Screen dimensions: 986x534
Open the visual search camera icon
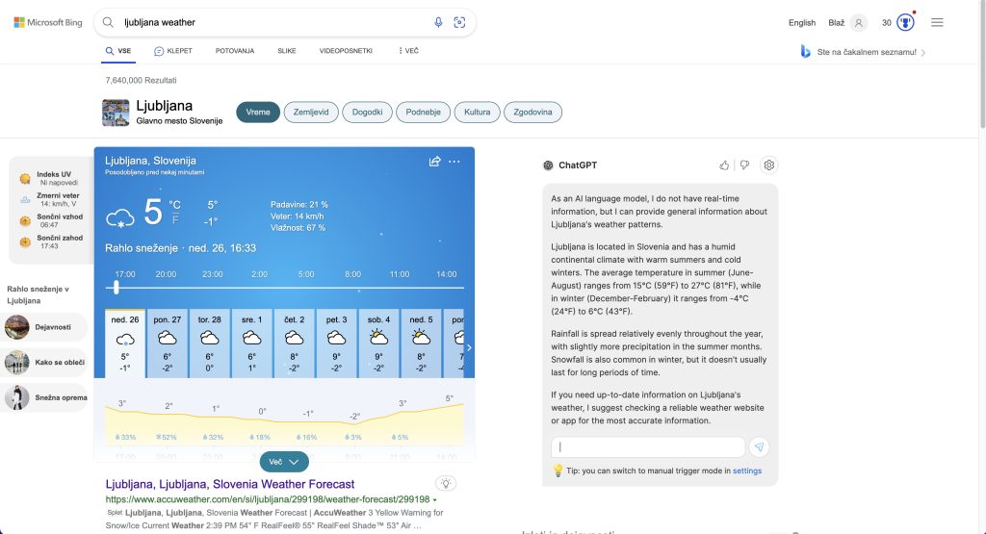pos(459,23)
